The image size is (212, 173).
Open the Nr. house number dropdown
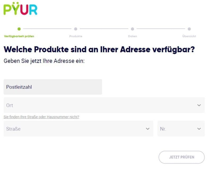point(199,129)
